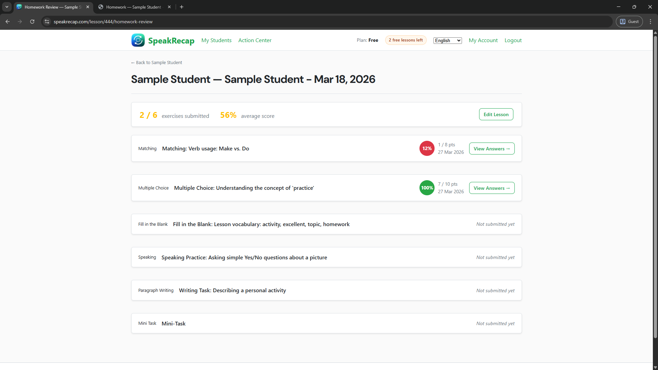Viewport: 658px width, 370px height.
Task: Close the Homework Review tab
Action: 88,7
